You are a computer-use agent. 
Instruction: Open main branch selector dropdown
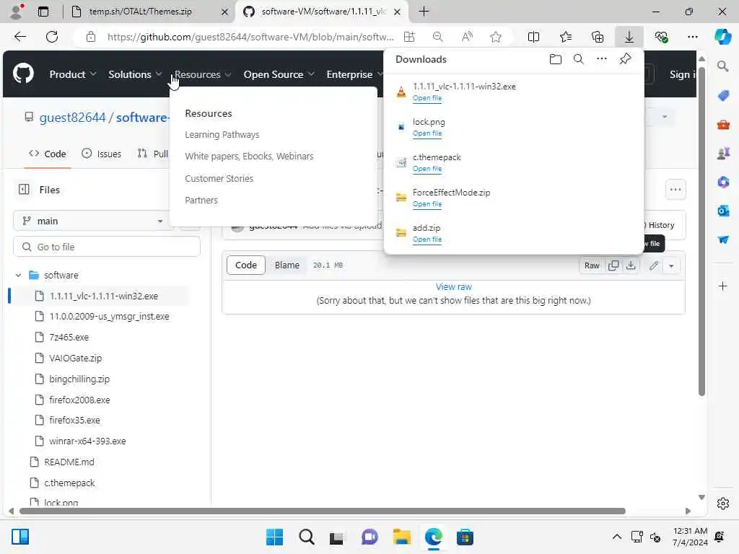click(93, 221)
